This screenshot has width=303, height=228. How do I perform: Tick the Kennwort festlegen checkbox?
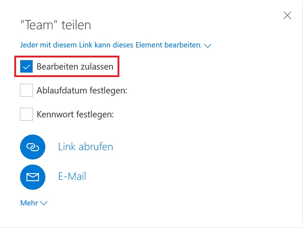pyautogui.click(x=26, y=114)
